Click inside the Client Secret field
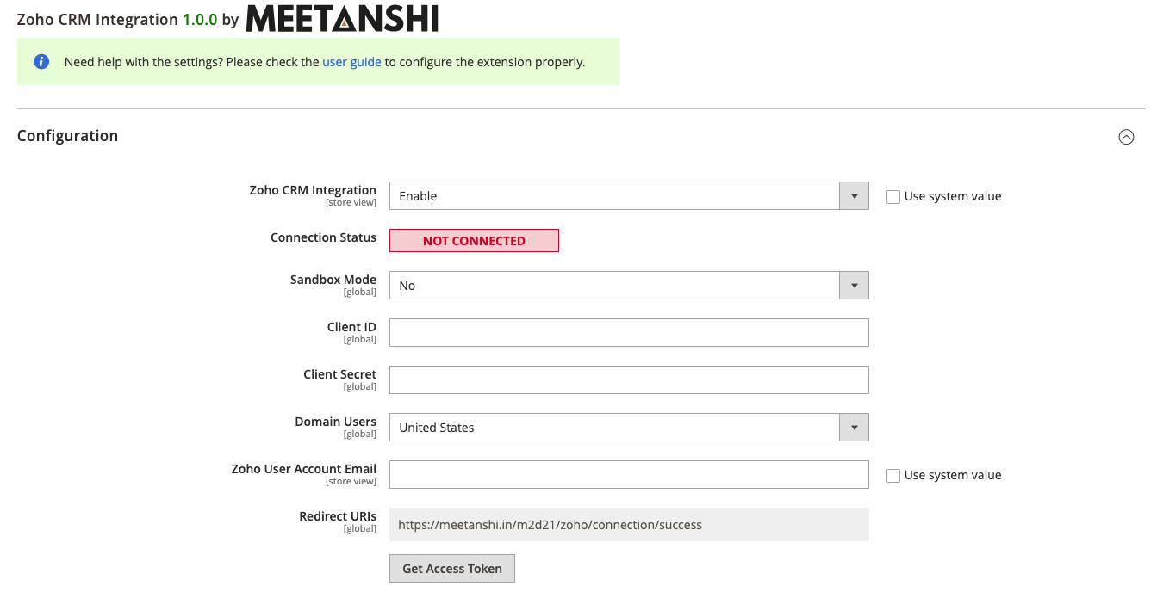Viewport: 1157px width, 598px height. coord(629,379)
